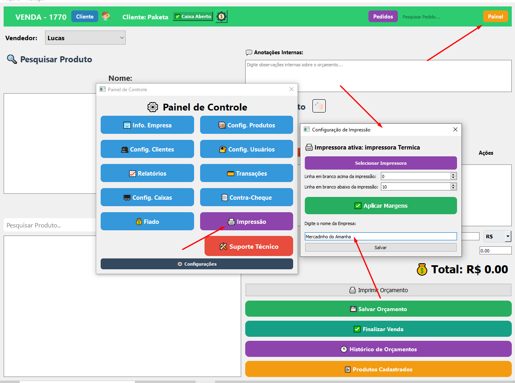The image size is (515, 383).
Task: Click the company name text field
Action: pyautogui.click(x=381, y=237)
